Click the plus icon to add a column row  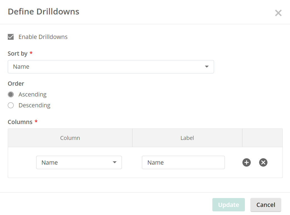coord(246,162)
